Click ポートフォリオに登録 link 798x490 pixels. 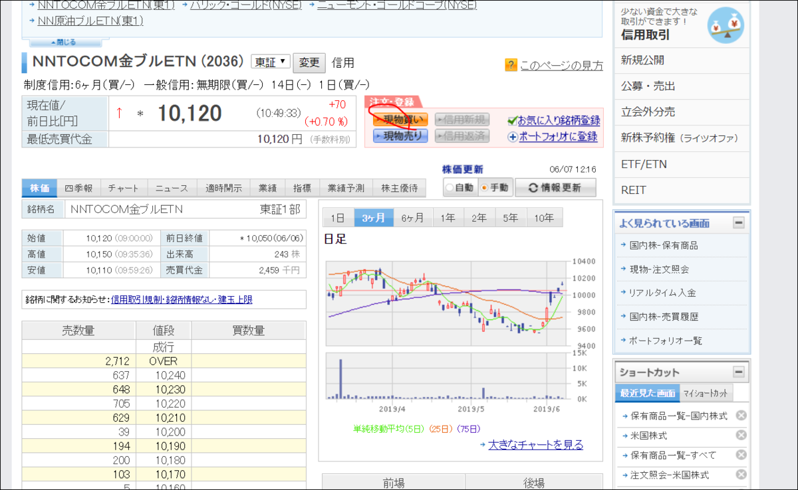(557, 137)
